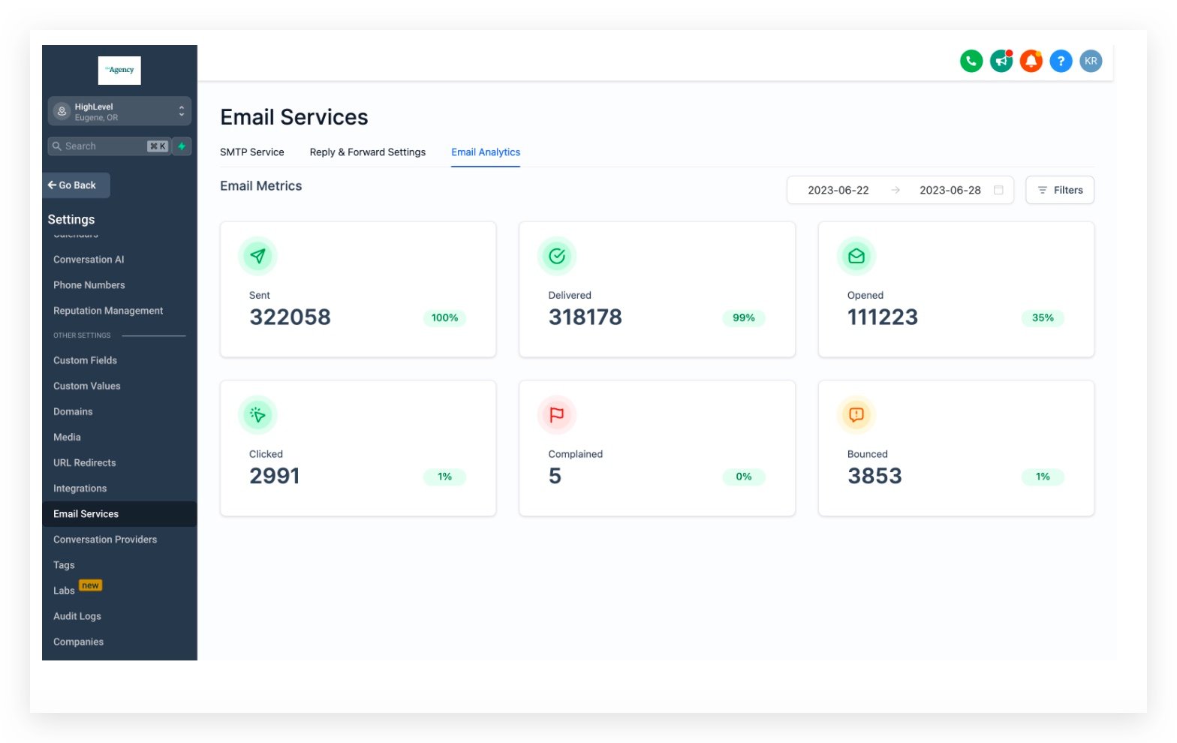Click the Sent paper plane icon
Screen dimensions: 1177x743
coord(257,256)
